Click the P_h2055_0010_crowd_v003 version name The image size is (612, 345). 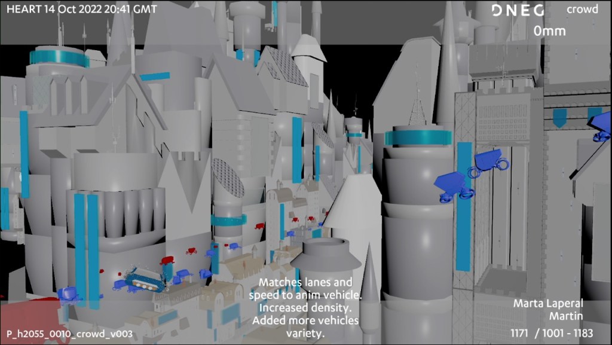(69, 334)
